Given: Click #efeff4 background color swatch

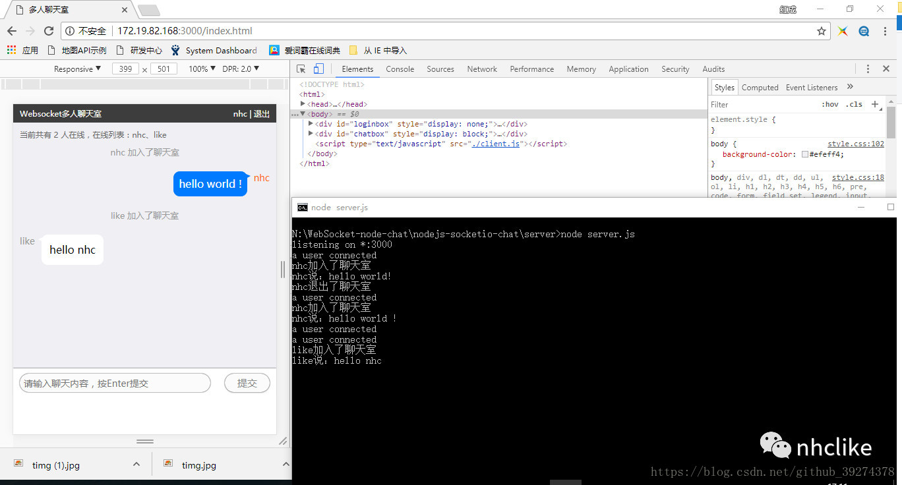Looking at the screenshot, I should click(x=805, y=154).
